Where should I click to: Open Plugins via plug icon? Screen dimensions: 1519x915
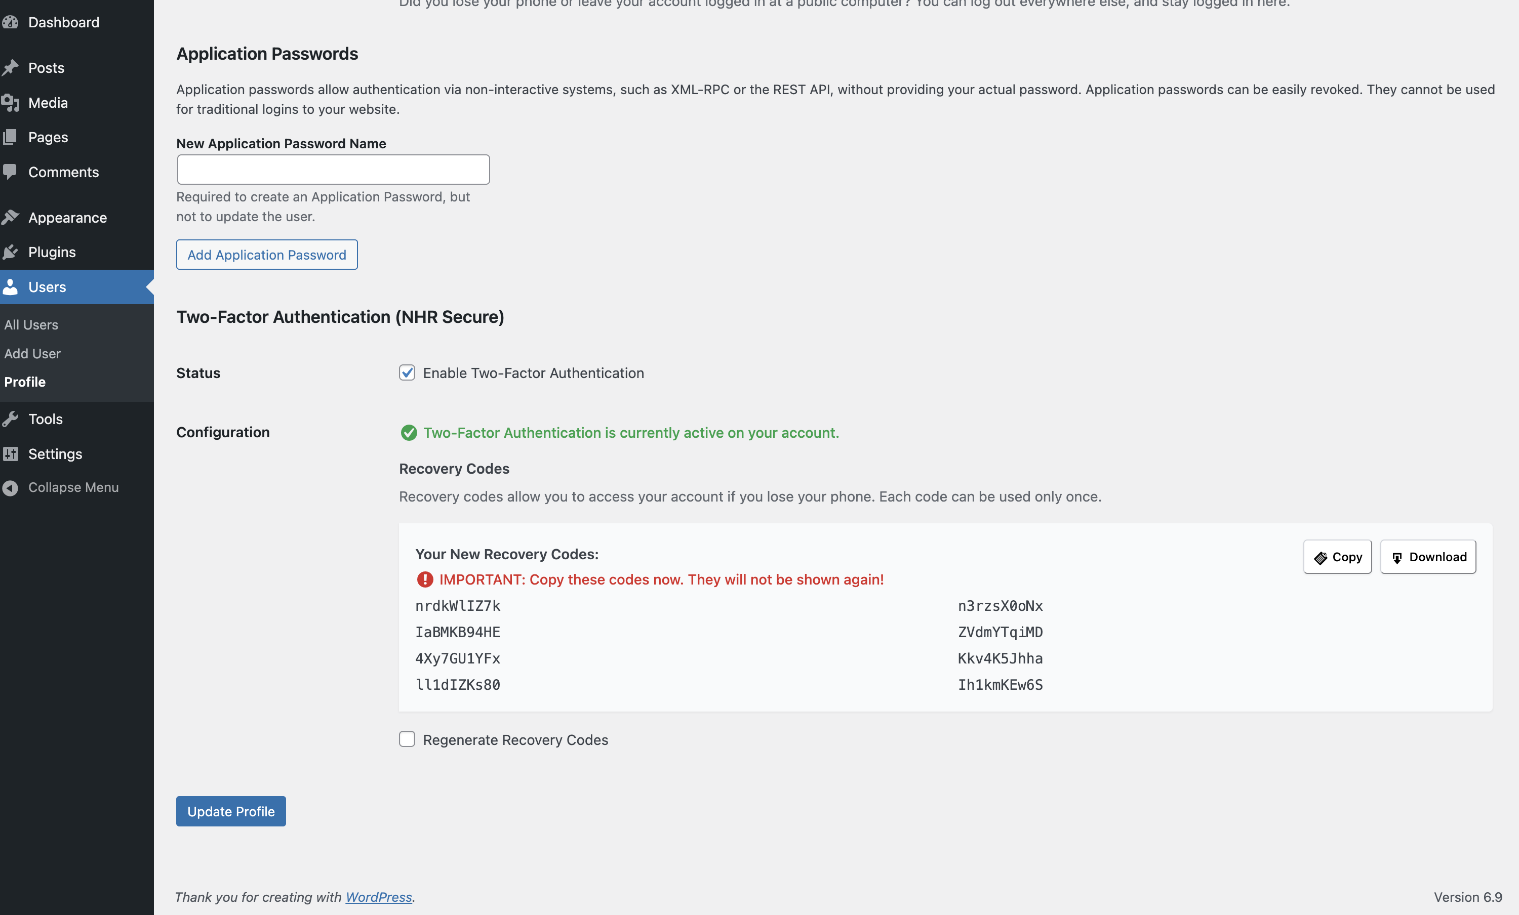click(x=11, y=252)
